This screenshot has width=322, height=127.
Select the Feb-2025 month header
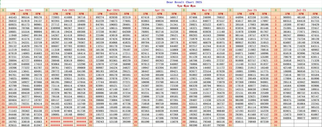click(x=69, y=10)
